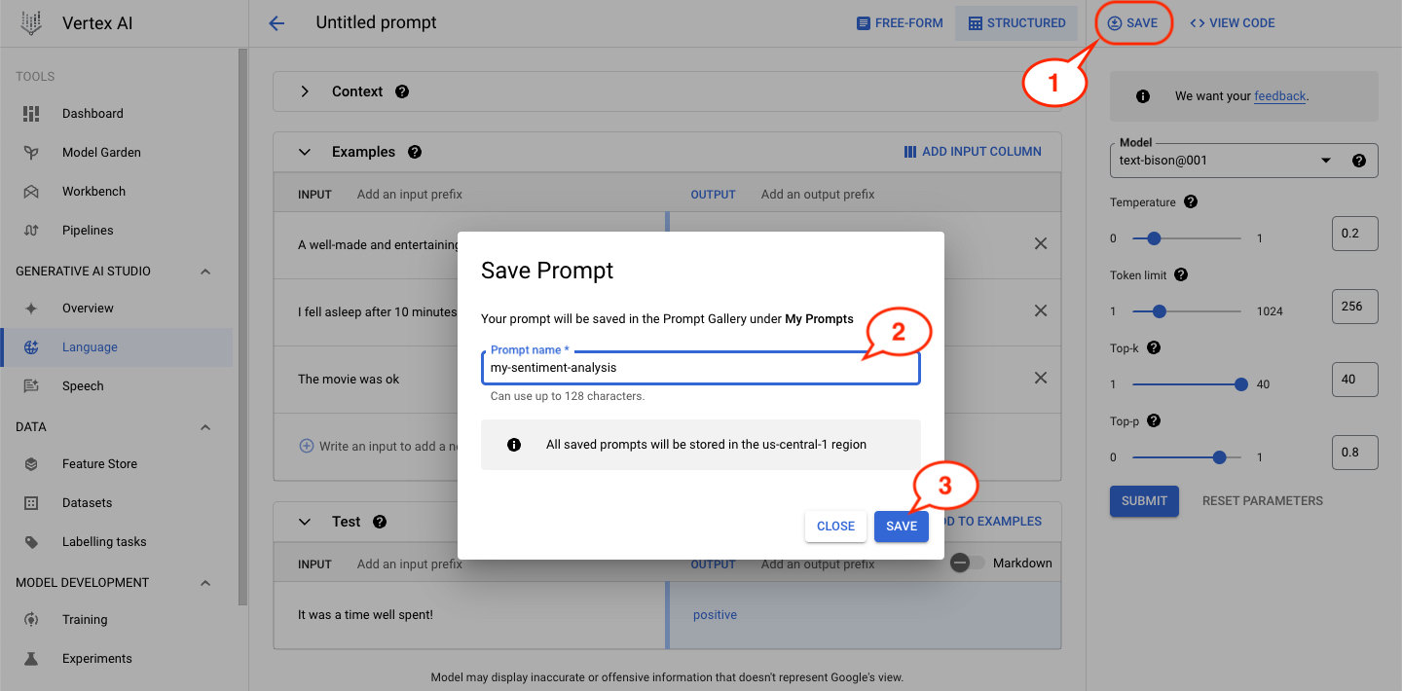Viewport: 1402px width, 691px height.
Task: Click the help icon beside Temperature
Action: tap(1191, 202)
